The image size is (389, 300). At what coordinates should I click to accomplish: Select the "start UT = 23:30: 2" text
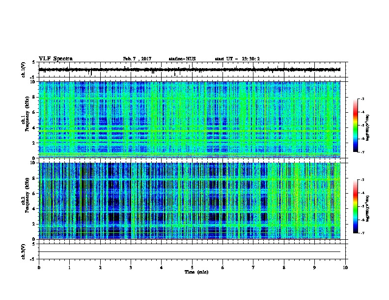click(x=237, y=59)
